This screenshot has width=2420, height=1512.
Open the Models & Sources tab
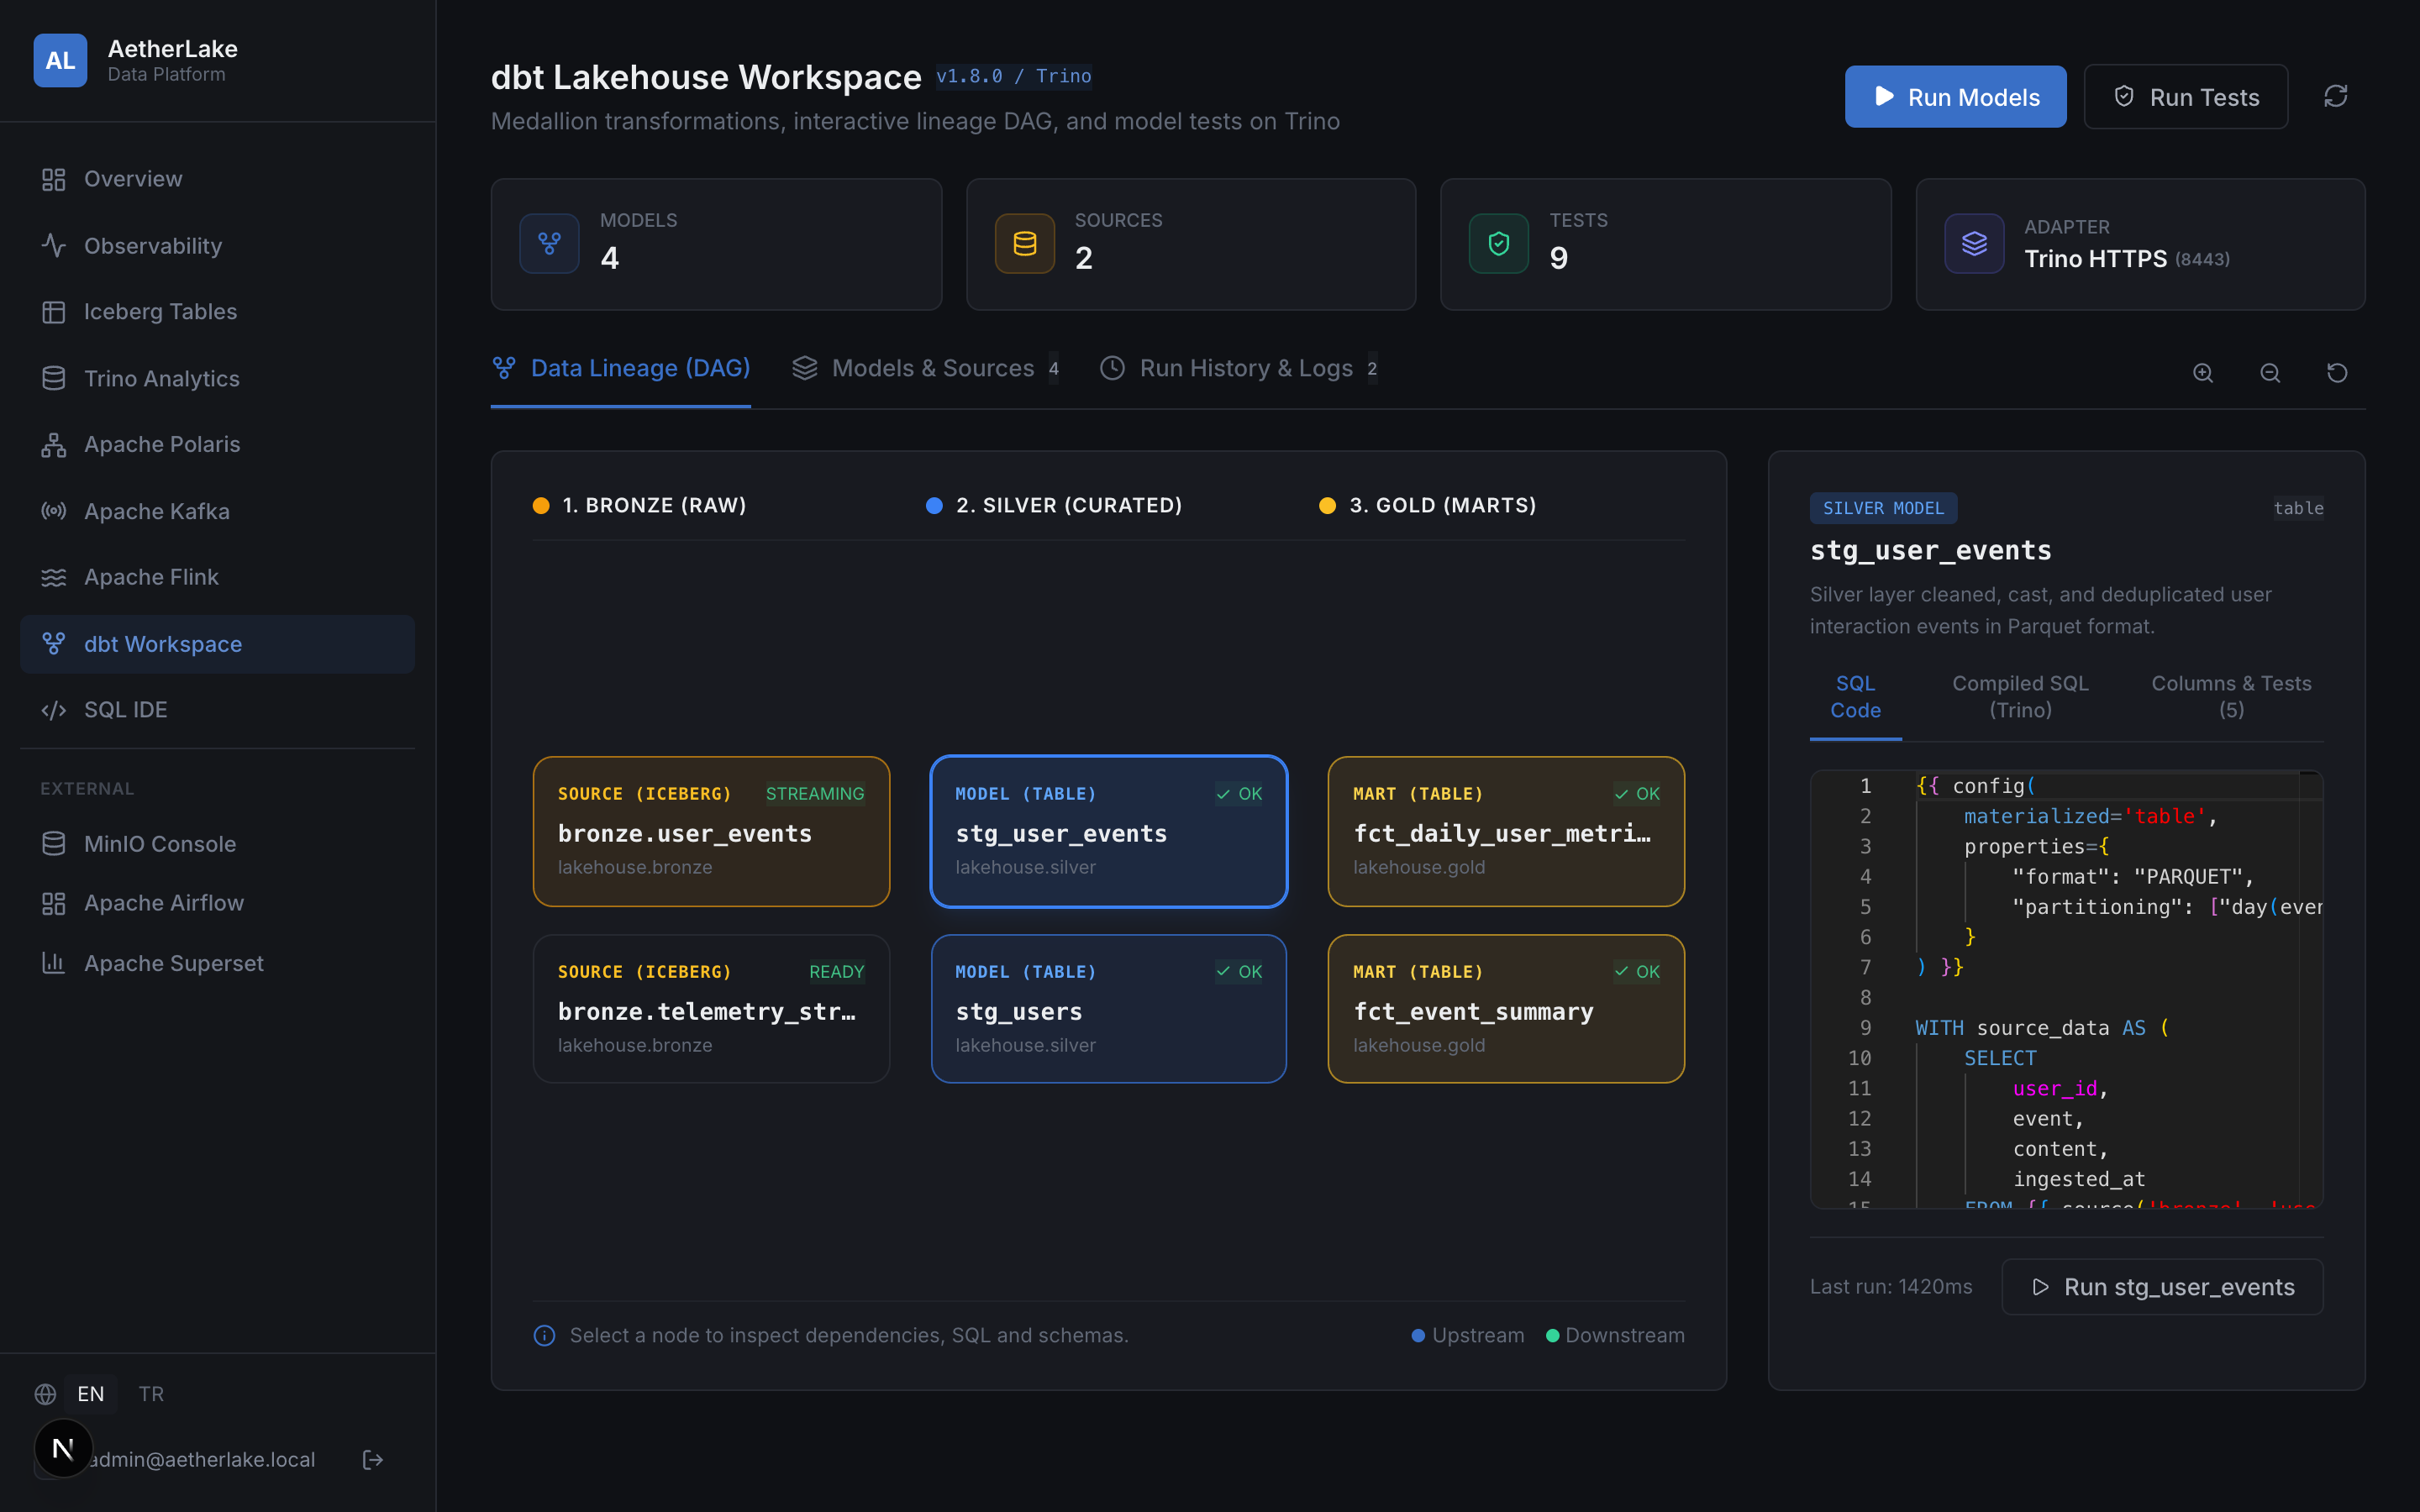coord(926,369)
